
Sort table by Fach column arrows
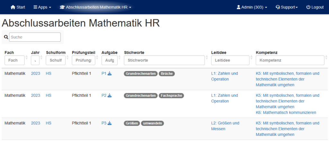tap(26, 57)
